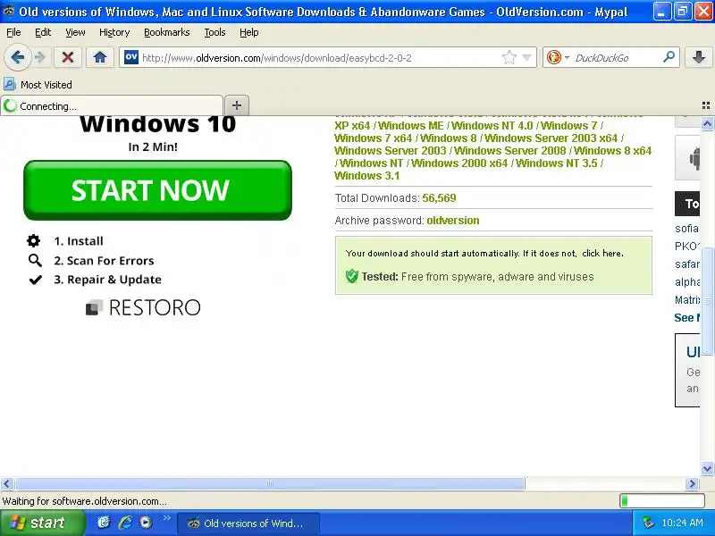Click the Windows Start button
The width and height of the screenshot is (715, 536).
click(x=42, y=523)
